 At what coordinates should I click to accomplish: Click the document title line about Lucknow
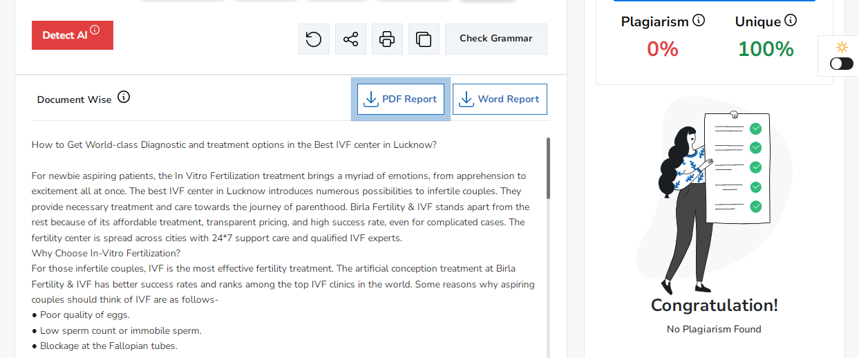pos(234,145)
